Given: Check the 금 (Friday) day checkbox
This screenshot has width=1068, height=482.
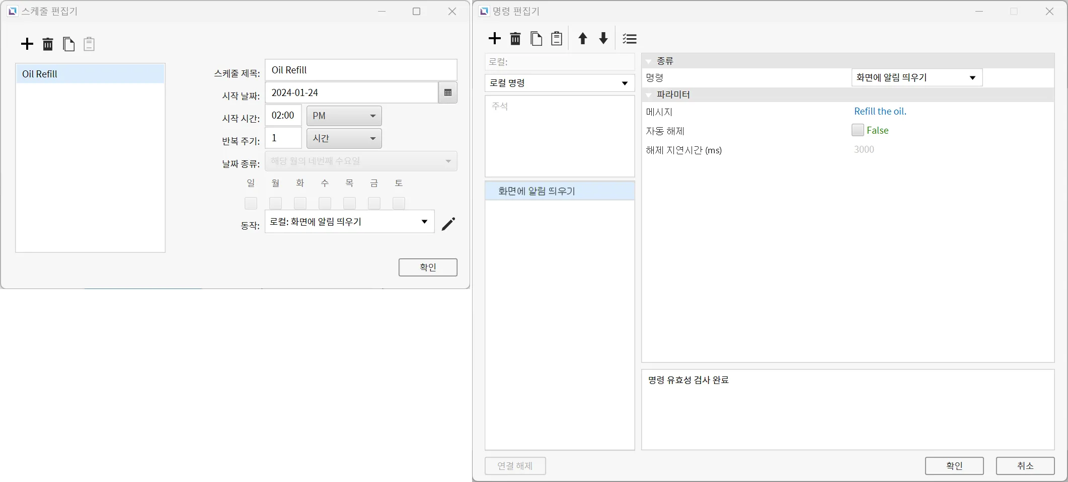Looking at the screenshot, I should click(374, 203).
